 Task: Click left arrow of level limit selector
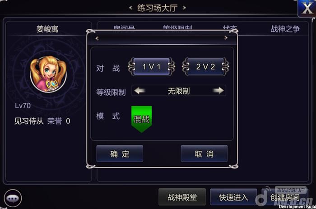139,91
